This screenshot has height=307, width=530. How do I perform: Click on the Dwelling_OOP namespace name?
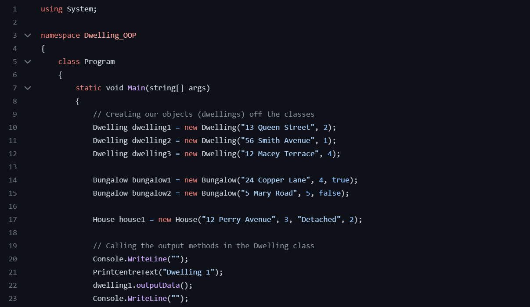[110, 35]
